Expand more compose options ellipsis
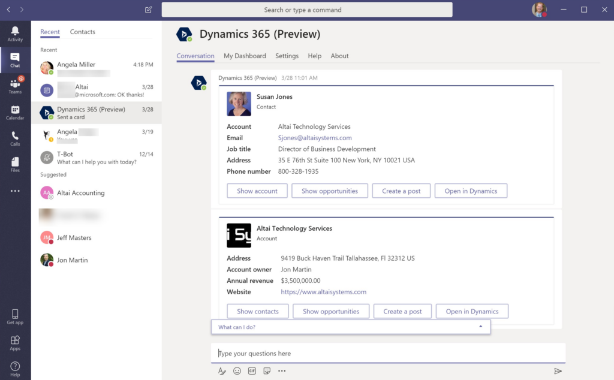 click(282, 371)
